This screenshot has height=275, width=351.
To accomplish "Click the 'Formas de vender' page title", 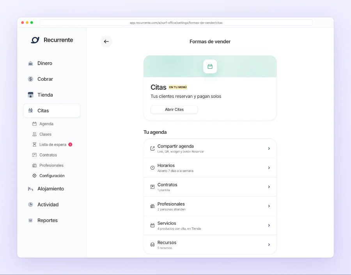I will pos(210,42).
